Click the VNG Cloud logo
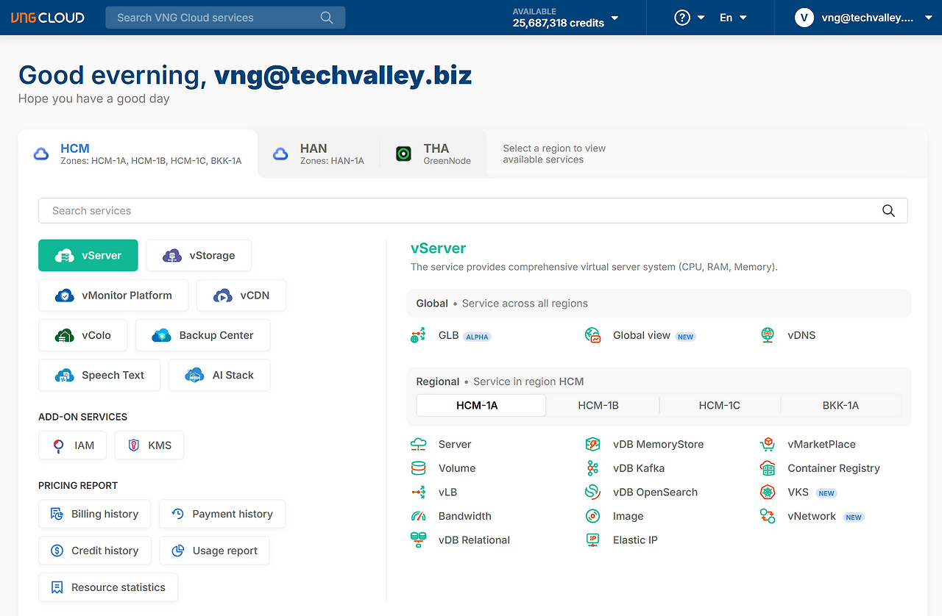 pos(48,18)
